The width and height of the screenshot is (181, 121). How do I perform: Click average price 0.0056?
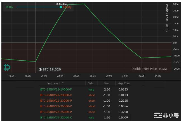click(123, 106)
